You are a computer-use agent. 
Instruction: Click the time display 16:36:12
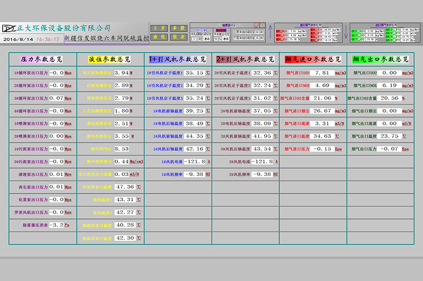(48, 39)
